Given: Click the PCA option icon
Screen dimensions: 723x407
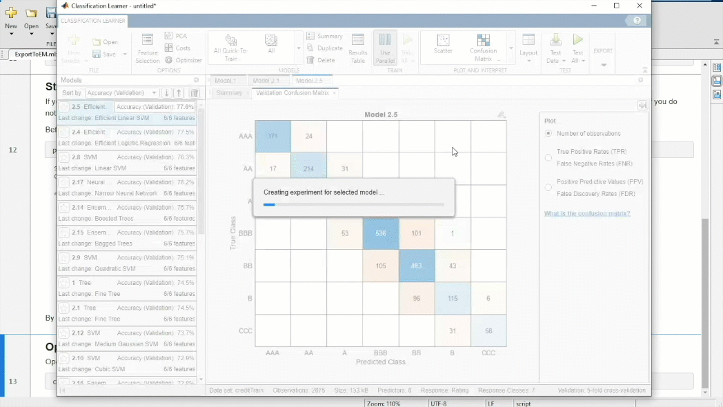Looking at the screenshot, I should coord(169,36).
